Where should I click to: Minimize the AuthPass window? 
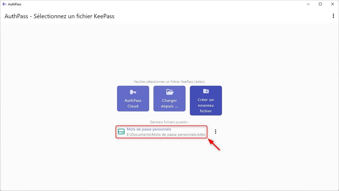coord(308,4)
